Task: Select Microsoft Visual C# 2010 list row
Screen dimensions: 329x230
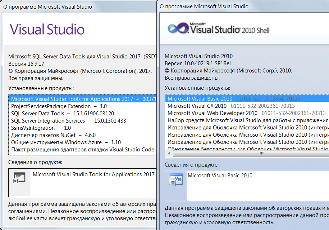Action: coord(247,106)
